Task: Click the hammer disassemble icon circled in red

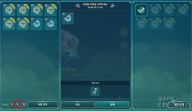Action: tap(18, 104)
